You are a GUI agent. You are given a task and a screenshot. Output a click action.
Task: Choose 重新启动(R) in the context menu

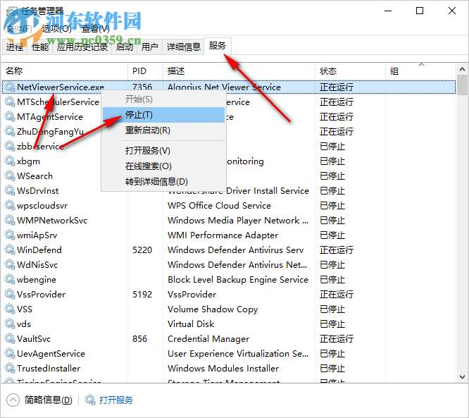point(163,130)
